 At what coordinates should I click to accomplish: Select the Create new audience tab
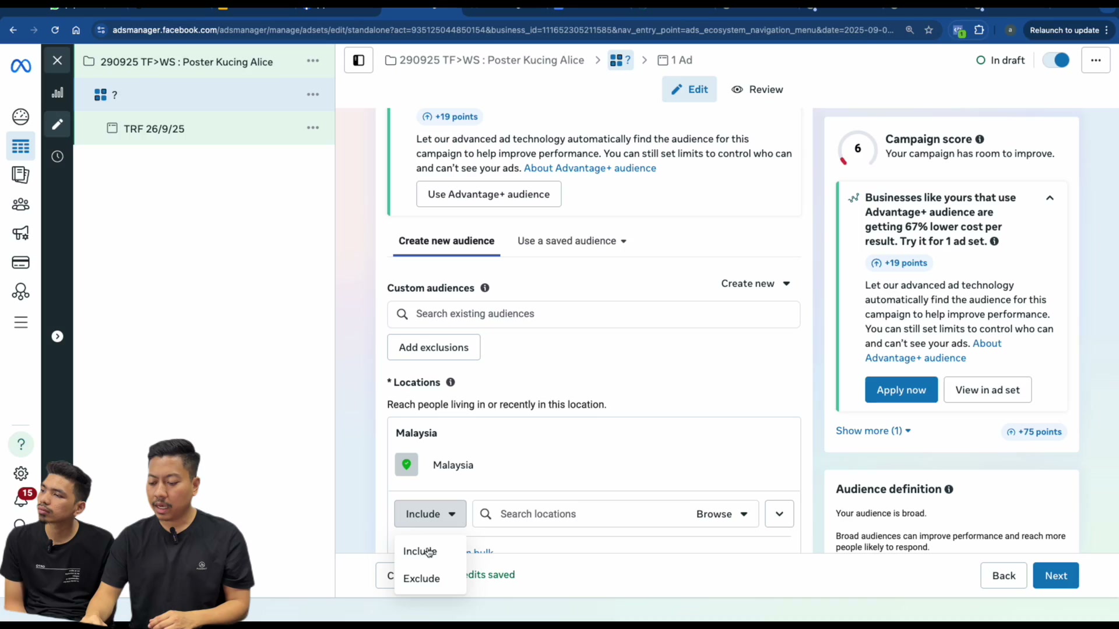coord(446,241)
